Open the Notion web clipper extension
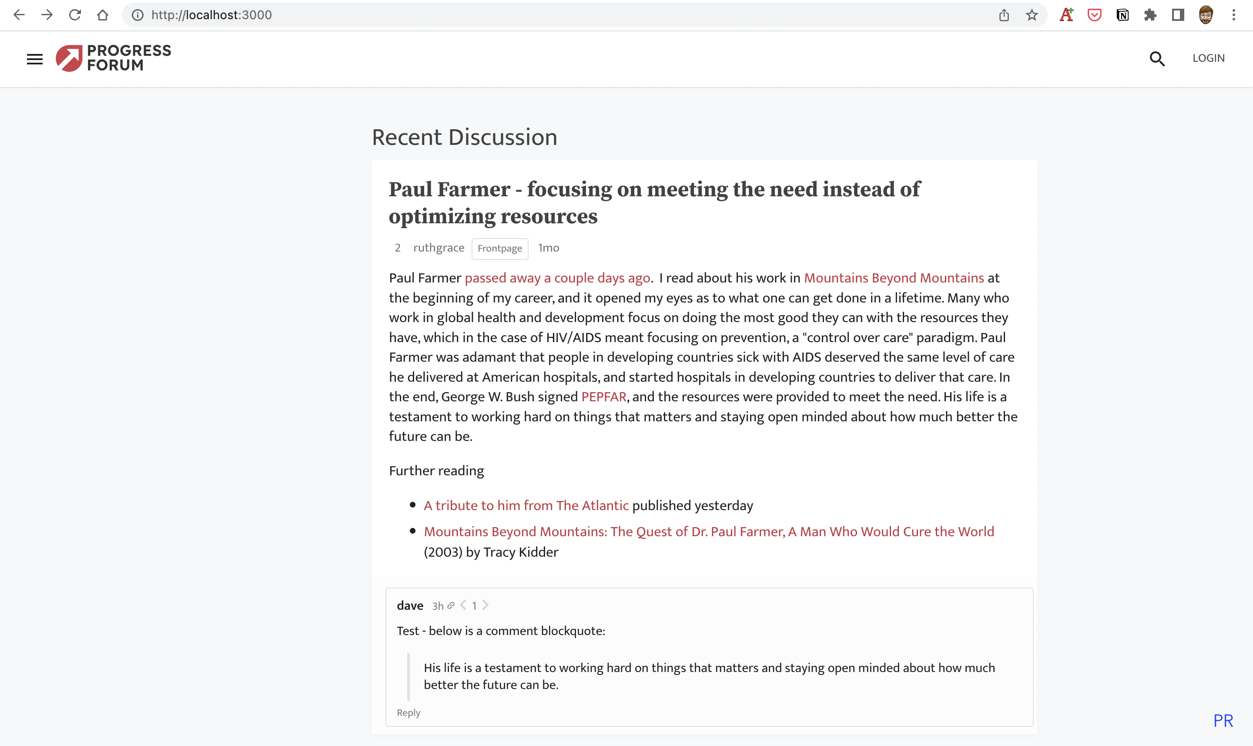1253x746 pixels. coord(1122,15)
